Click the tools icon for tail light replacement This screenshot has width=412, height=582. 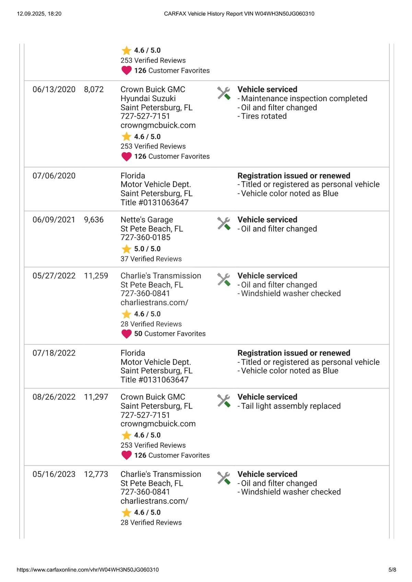224,401
